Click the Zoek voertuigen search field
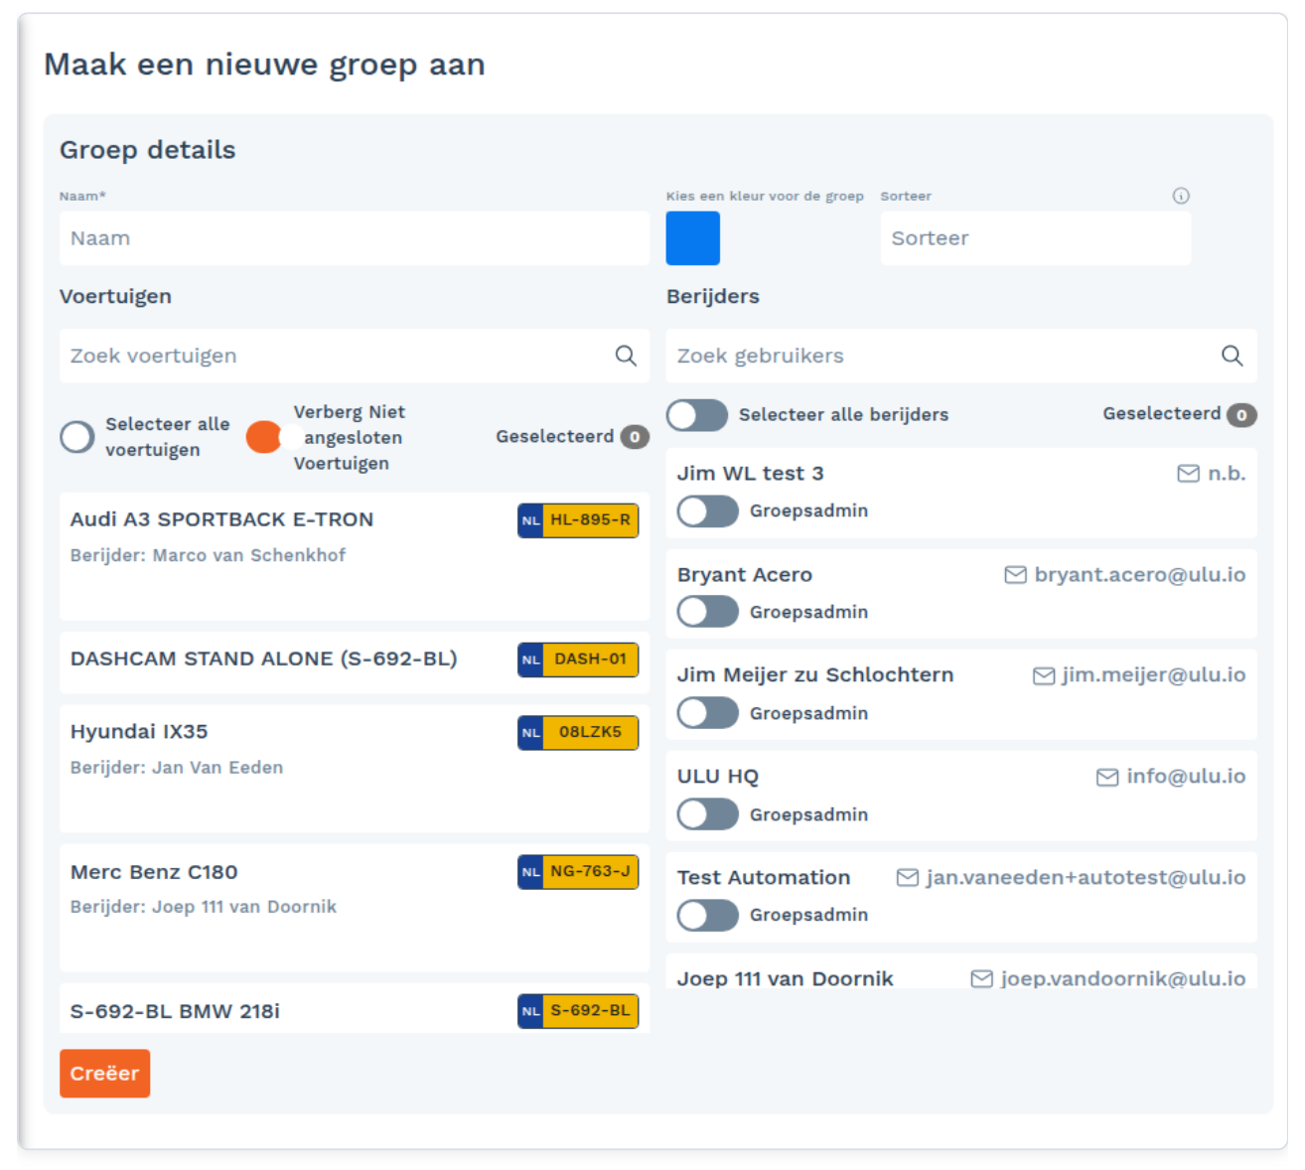The image size is (1305, 1170). (355, 356)
